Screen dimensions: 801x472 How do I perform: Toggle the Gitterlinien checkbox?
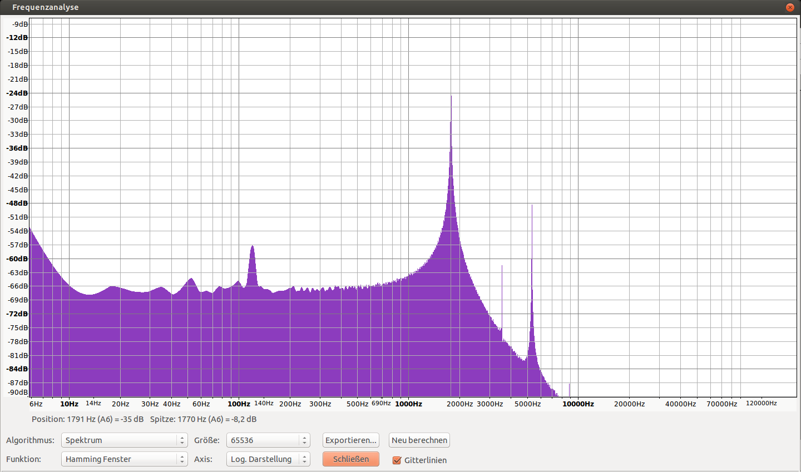[x=397, y=460]
